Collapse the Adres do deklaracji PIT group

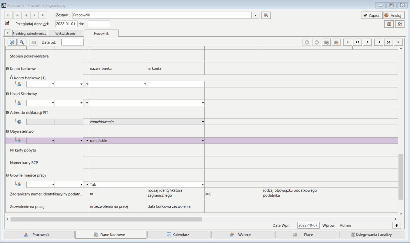click(8, 112)
